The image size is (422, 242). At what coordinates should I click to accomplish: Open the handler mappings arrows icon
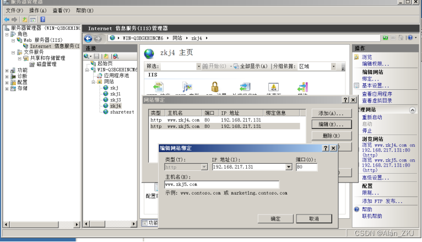tap(245, 87)
